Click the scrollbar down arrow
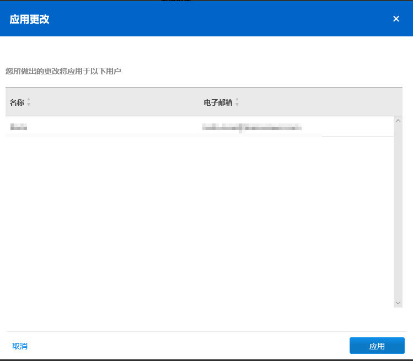The height and width of the screenshot is (361, 413). pos(398,303)
